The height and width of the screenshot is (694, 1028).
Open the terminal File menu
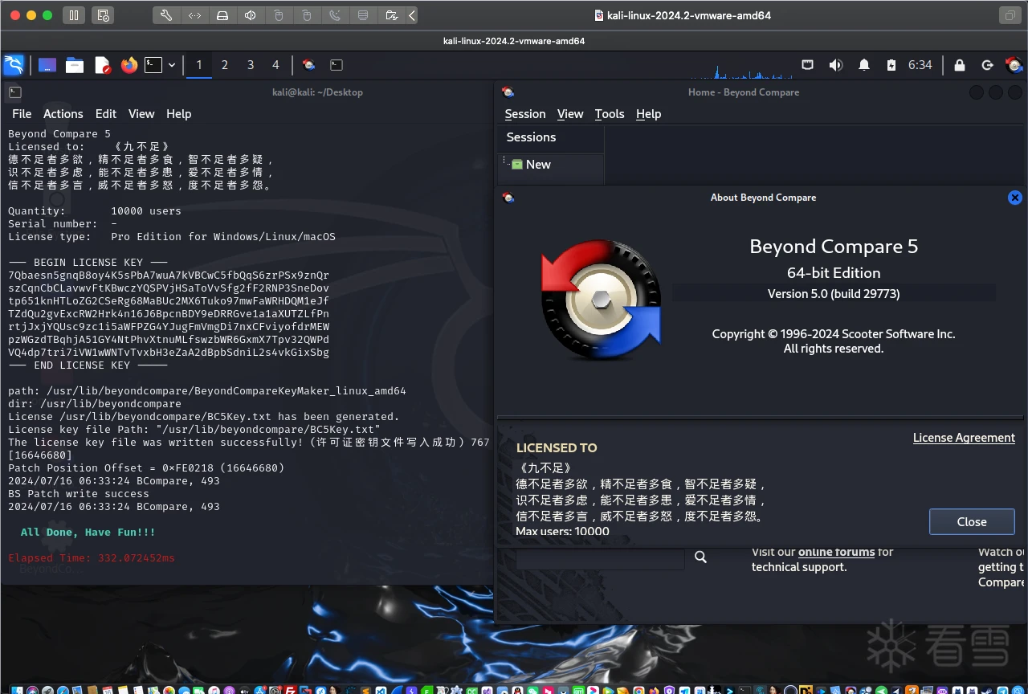click(22, 114)
